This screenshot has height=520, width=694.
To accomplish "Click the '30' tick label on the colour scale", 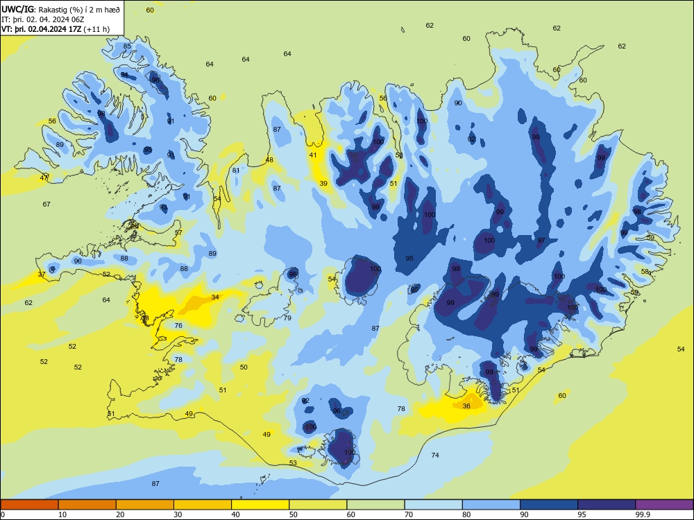I will click(178, 514).
